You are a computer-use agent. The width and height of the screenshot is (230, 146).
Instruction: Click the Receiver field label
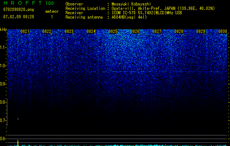click(74, 13)
